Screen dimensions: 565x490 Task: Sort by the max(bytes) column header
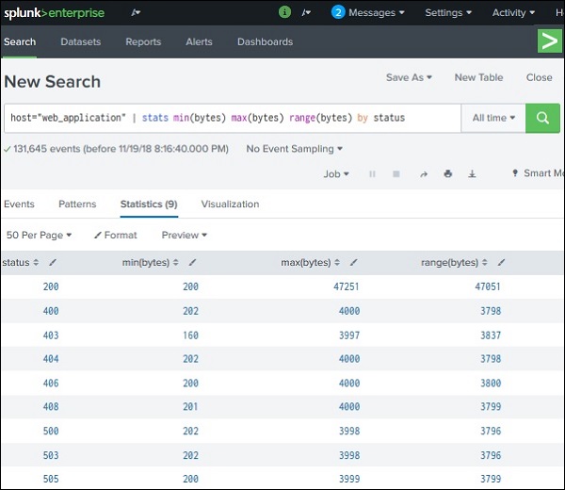[x=306, y=263]
